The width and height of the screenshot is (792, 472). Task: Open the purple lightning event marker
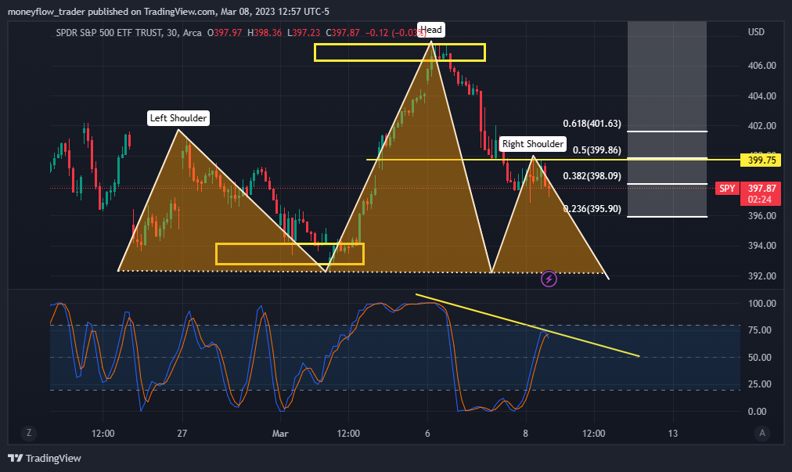tap(549, 279)
